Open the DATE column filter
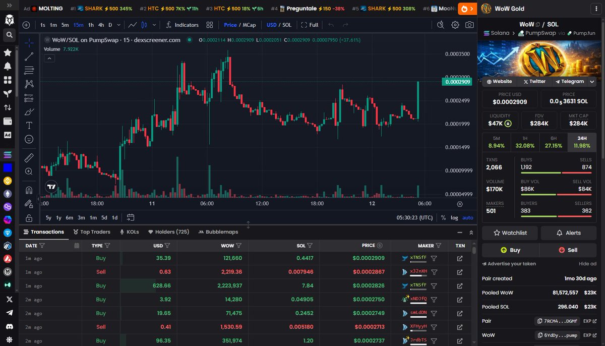This screenshot has width=605, height=346. point(42,246)
